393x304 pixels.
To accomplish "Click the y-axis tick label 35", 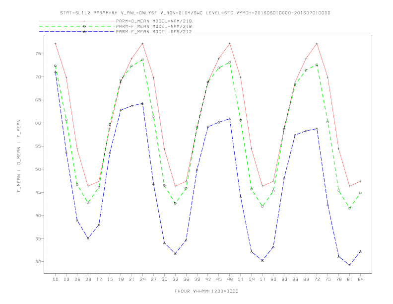I will pyautogui.click(x=38, y=238).
